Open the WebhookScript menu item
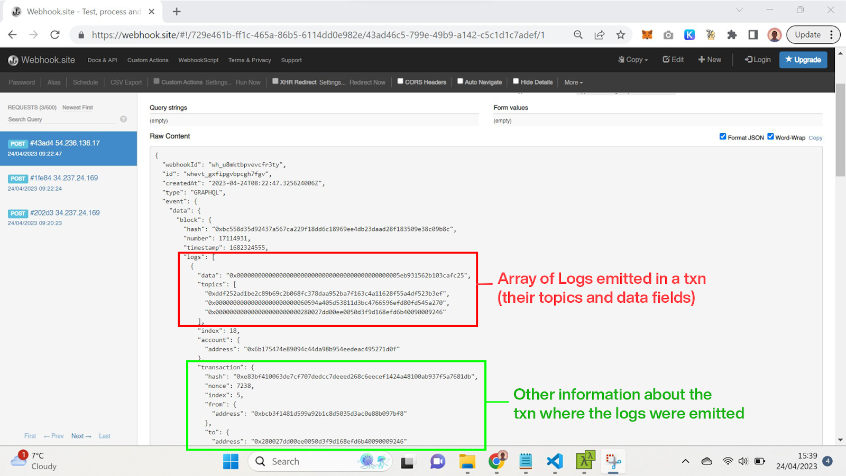 [x=198, y=60]
